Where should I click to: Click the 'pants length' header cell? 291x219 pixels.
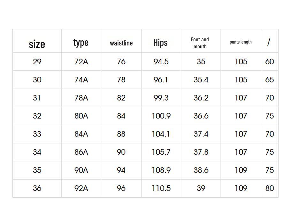point(241,42)
